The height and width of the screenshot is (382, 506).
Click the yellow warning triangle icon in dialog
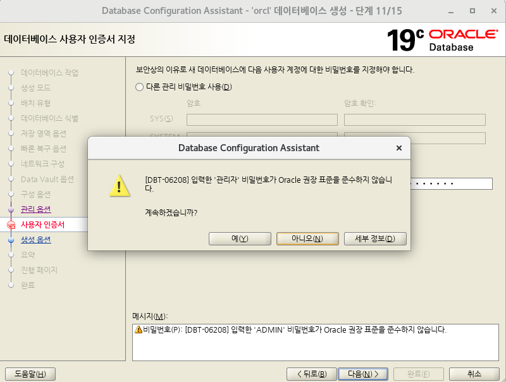pyautogui.click(x=120, y=186)
